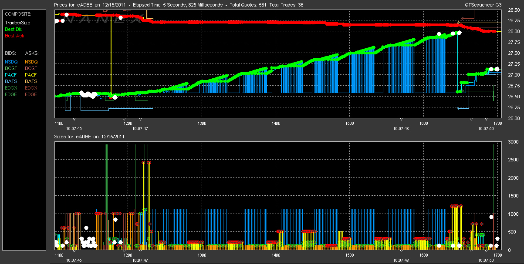Select 'Trades/Size' in the legend
The height and width of the screenshot is (264, 524).
pyautogui.click(x=17, y=23)
